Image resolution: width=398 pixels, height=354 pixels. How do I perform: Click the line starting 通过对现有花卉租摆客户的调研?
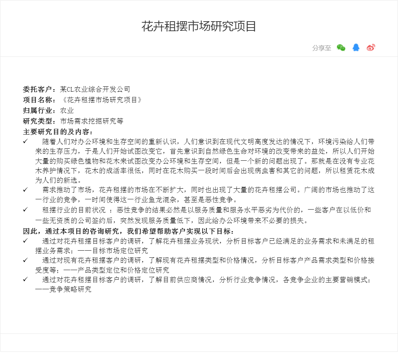click(x=208, y=261)
